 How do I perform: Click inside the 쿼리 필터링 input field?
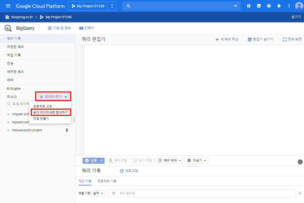coord(177,193)
